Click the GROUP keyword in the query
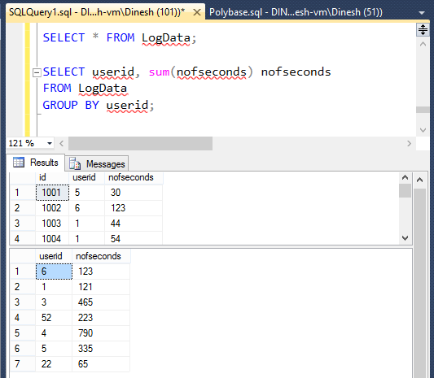The width and height of the screenshot is (434, 378). pos(60,106)
